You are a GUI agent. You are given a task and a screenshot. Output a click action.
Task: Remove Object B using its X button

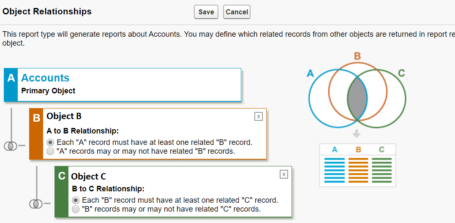click(259, 117)
